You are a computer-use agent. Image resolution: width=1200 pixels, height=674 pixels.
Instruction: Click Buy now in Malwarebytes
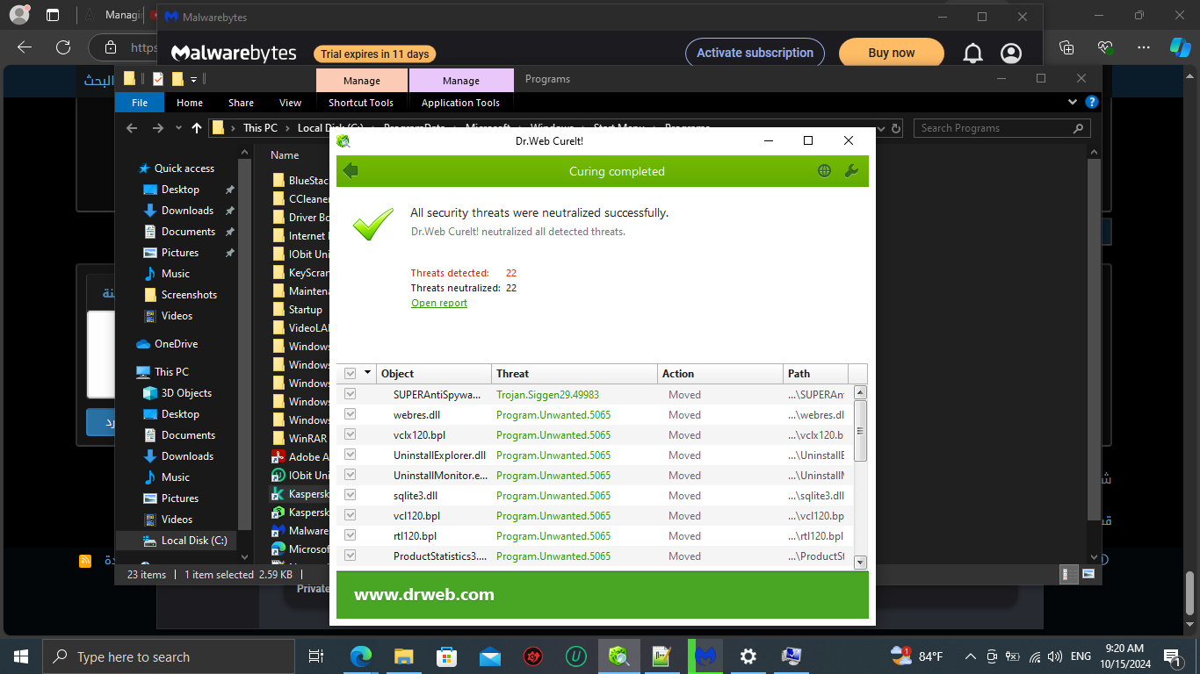(x=892, y=53)
